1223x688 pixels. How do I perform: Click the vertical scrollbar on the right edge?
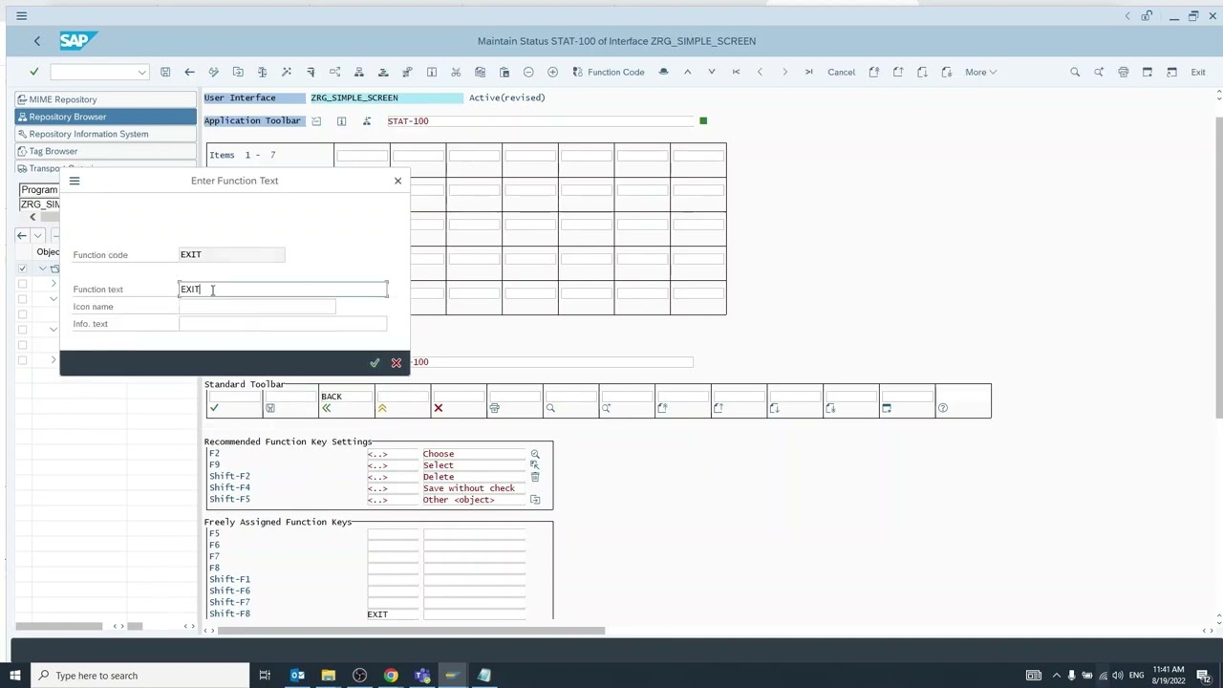1218,258
